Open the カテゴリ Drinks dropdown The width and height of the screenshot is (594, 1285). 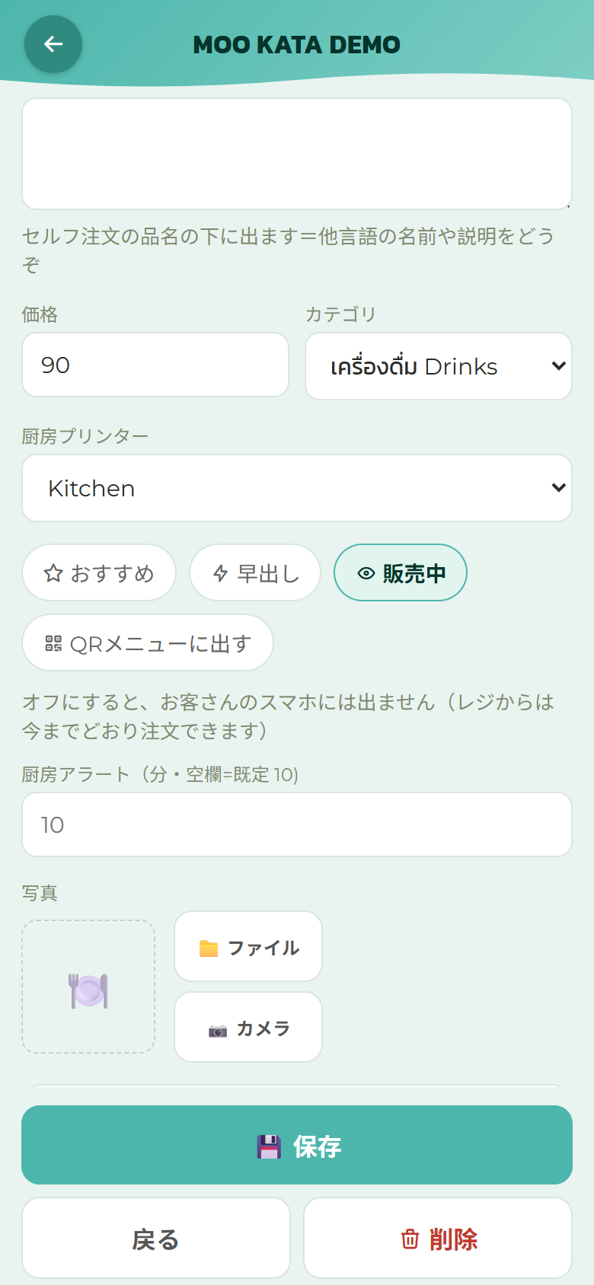(x=439, y=366)
